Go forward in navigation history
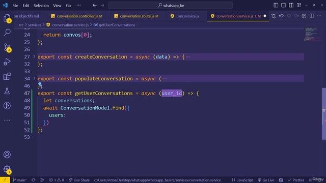The width and height of the screenshot is (326, 183). [102, 6]
